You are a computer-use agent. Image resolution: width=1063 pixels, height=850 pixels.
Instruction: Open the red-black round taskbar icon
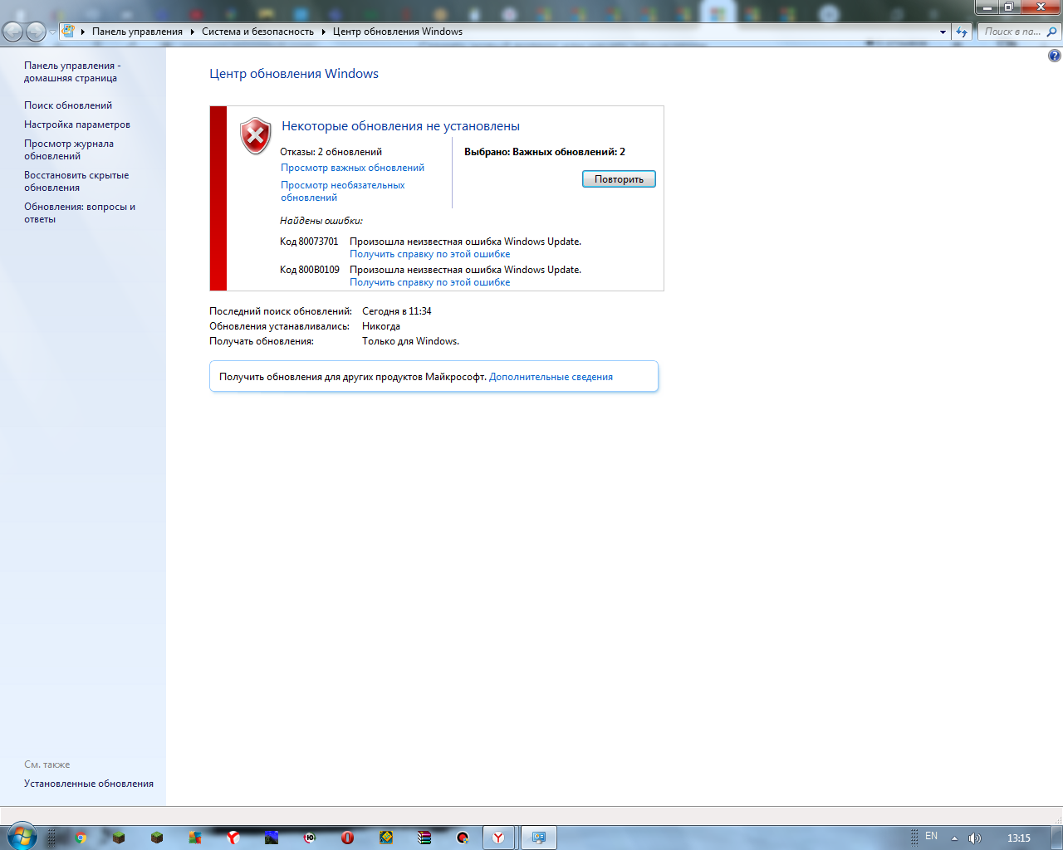click(463, 838)
